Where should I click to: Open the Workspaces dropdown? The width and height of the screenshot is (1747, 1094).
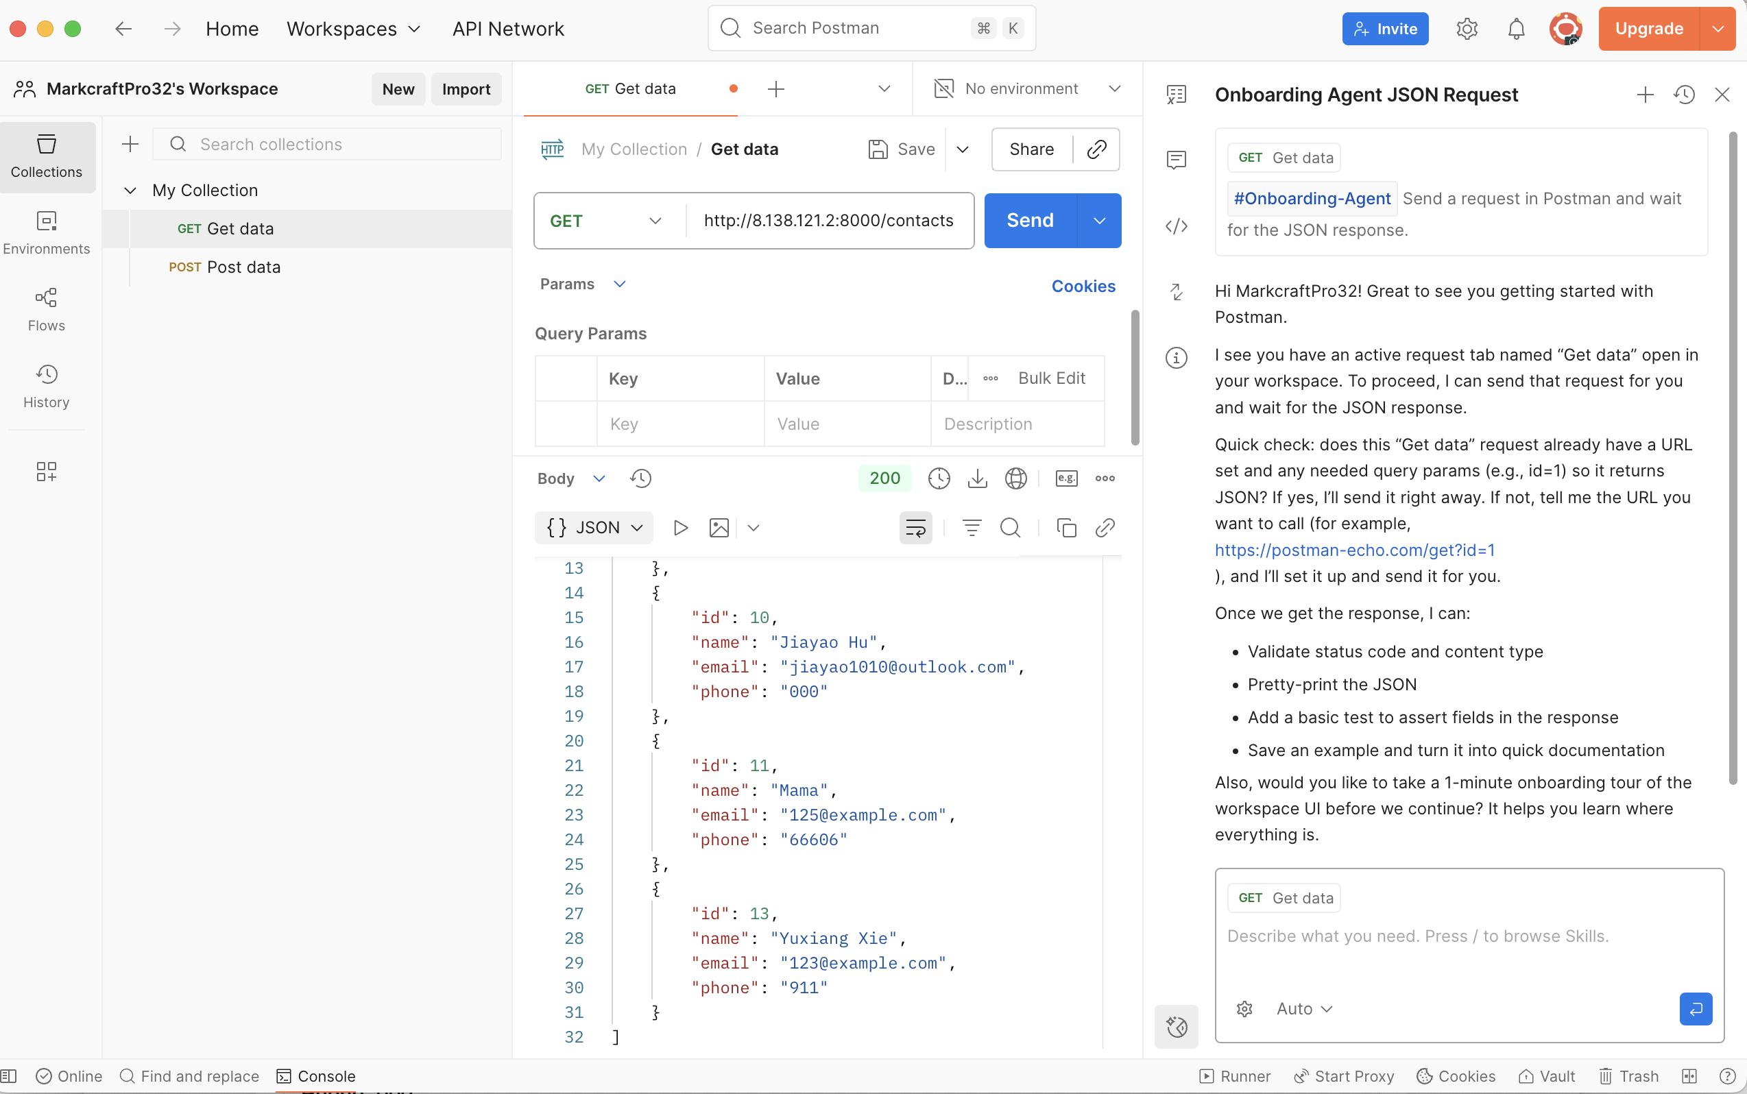353,29
